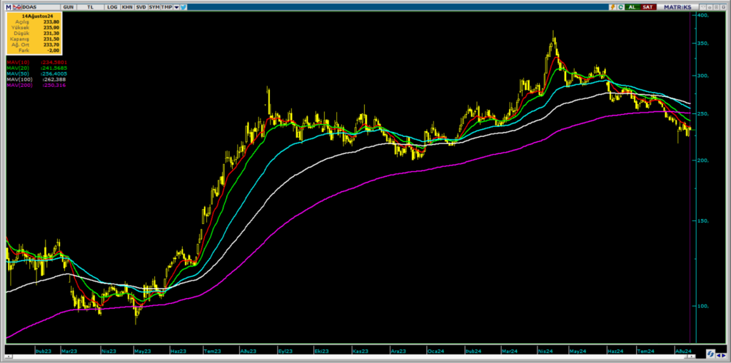
Task: Click the green AL buy button
Action: (632, 7)
